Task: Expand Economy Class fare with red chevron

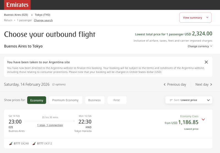Action: tap(203, 119)
